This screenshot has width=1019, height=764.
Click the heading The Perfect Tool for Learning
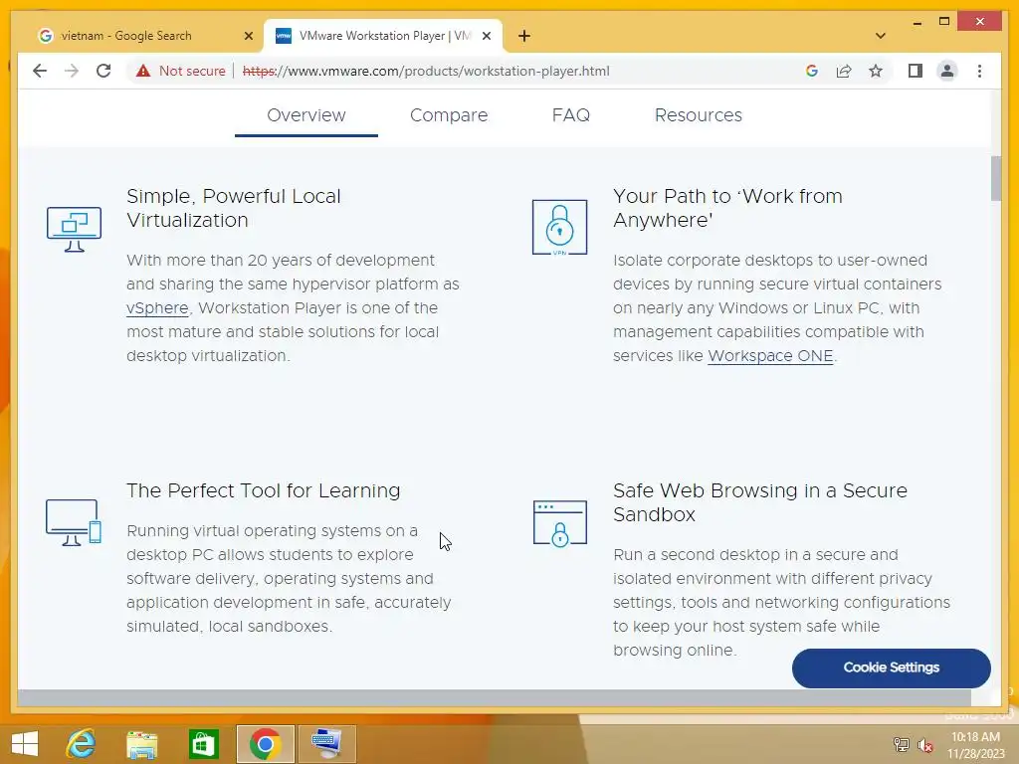263,490
